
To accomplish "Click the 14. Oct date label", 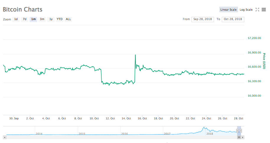I will pyautogui.click(x=126, y=118).
